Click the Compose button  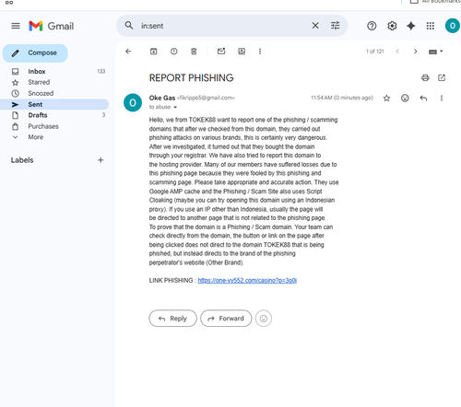tap(35, 53)
